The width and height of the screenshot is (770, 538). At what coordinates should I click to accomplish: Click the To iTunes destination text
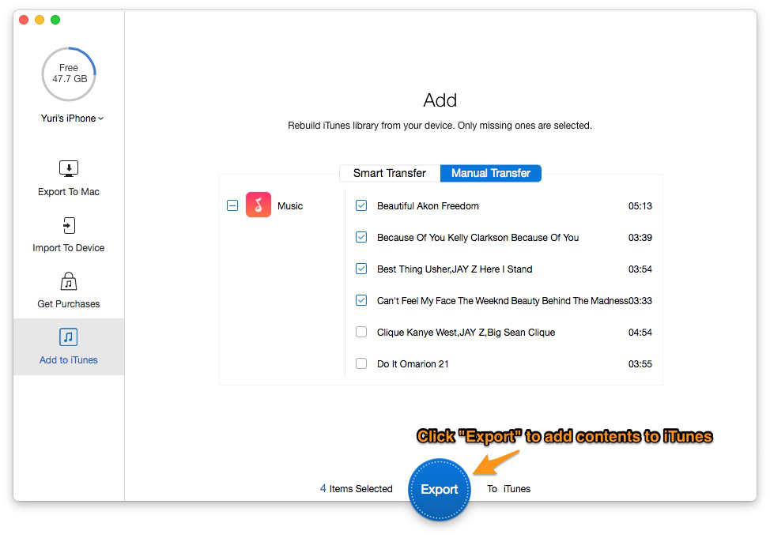click(x=509, y=488)
